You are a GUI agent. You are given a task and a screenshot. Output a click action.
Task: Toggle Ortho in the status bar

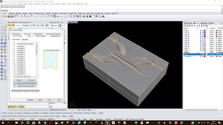pyautogui.click(x=79, y=119)
